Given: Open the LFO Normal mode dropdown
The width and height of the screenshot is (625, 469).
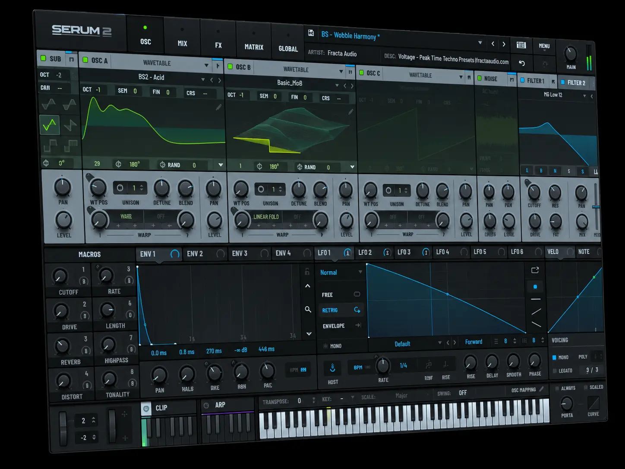Looking at the screenshot, I should point(360,272).
